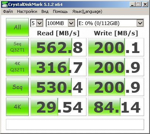This screenshot has height=134, width=150.
Task: Run all benchmarks with All button
Action: pos(17,27)
